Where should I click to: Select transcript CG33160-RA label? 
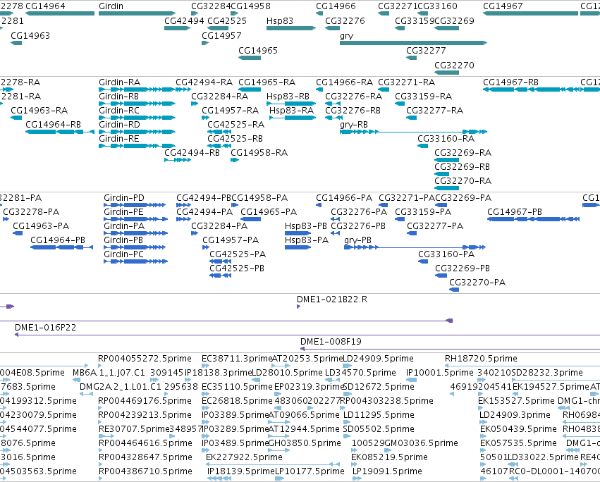click(446, 139)
